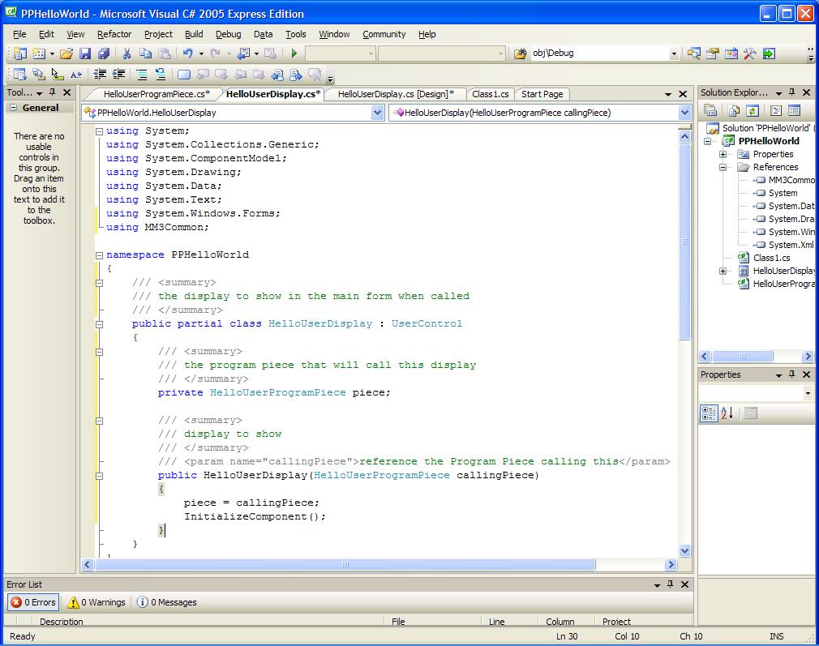Save the current file with floppy icon
Viewport: 819px width, 646px height.
click(85, 53)
